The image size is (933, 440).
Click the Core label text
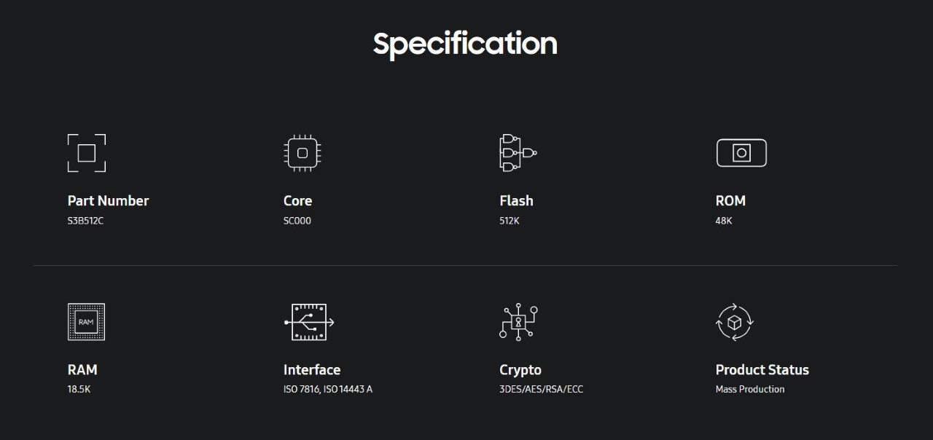297,201
